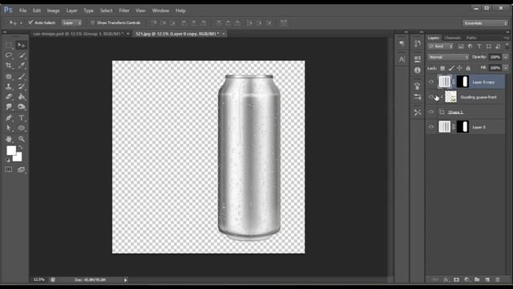The height and width of the screenshot is (289, 513).
Task: Filter layers by type layers
Action: [479, 47]
